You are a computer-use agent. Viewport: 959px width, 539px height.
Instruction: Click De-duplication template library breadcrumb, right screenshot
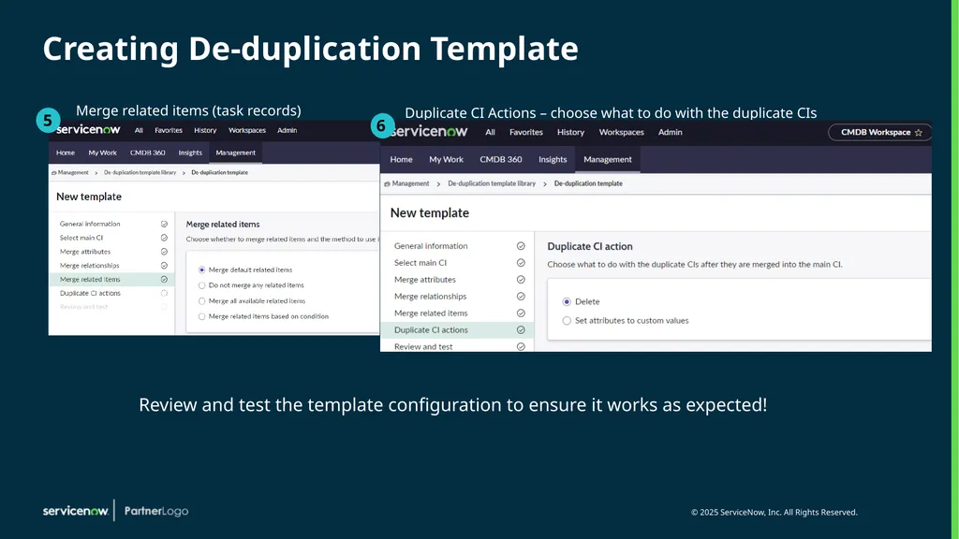tap(492, 183)
